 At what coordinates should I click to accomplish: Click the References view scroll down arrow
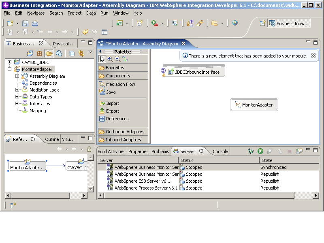click(x=90, y=189)
